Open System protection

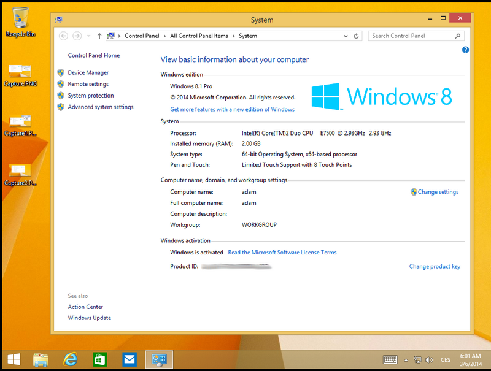tap(91, 96)
